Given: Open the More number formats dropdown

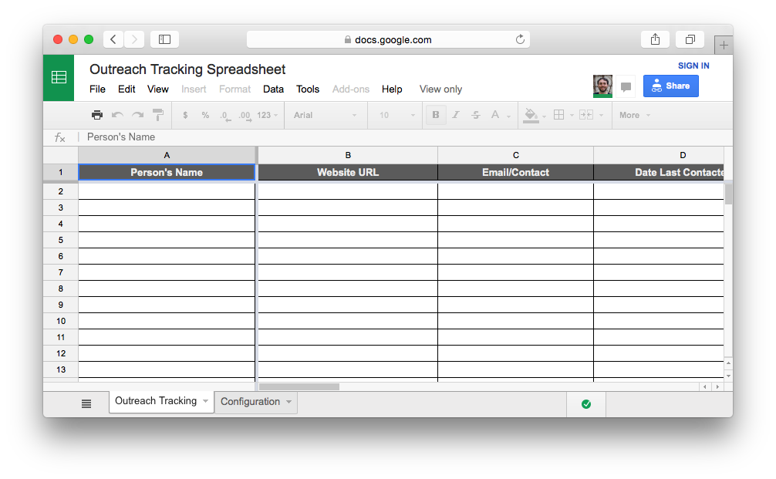Looking at the screenshot, I should point(265,114).
